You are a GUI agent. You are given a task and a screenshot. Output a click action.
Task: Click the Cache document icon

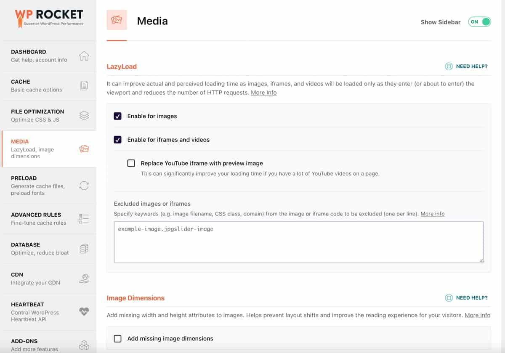[84, 85]
